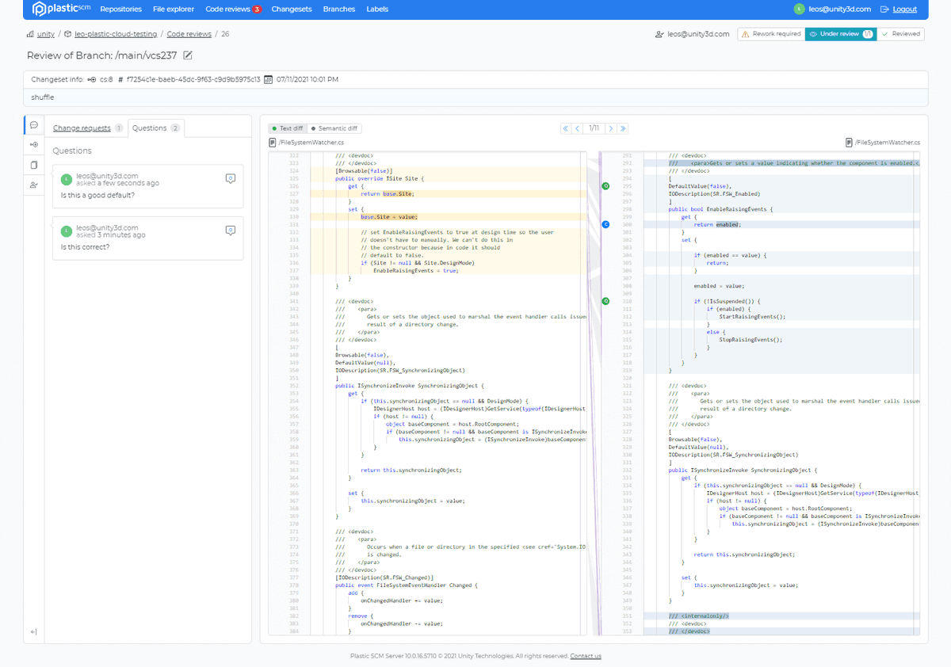
Task: Click the question marker at line 310
Action: coord(605,301)
